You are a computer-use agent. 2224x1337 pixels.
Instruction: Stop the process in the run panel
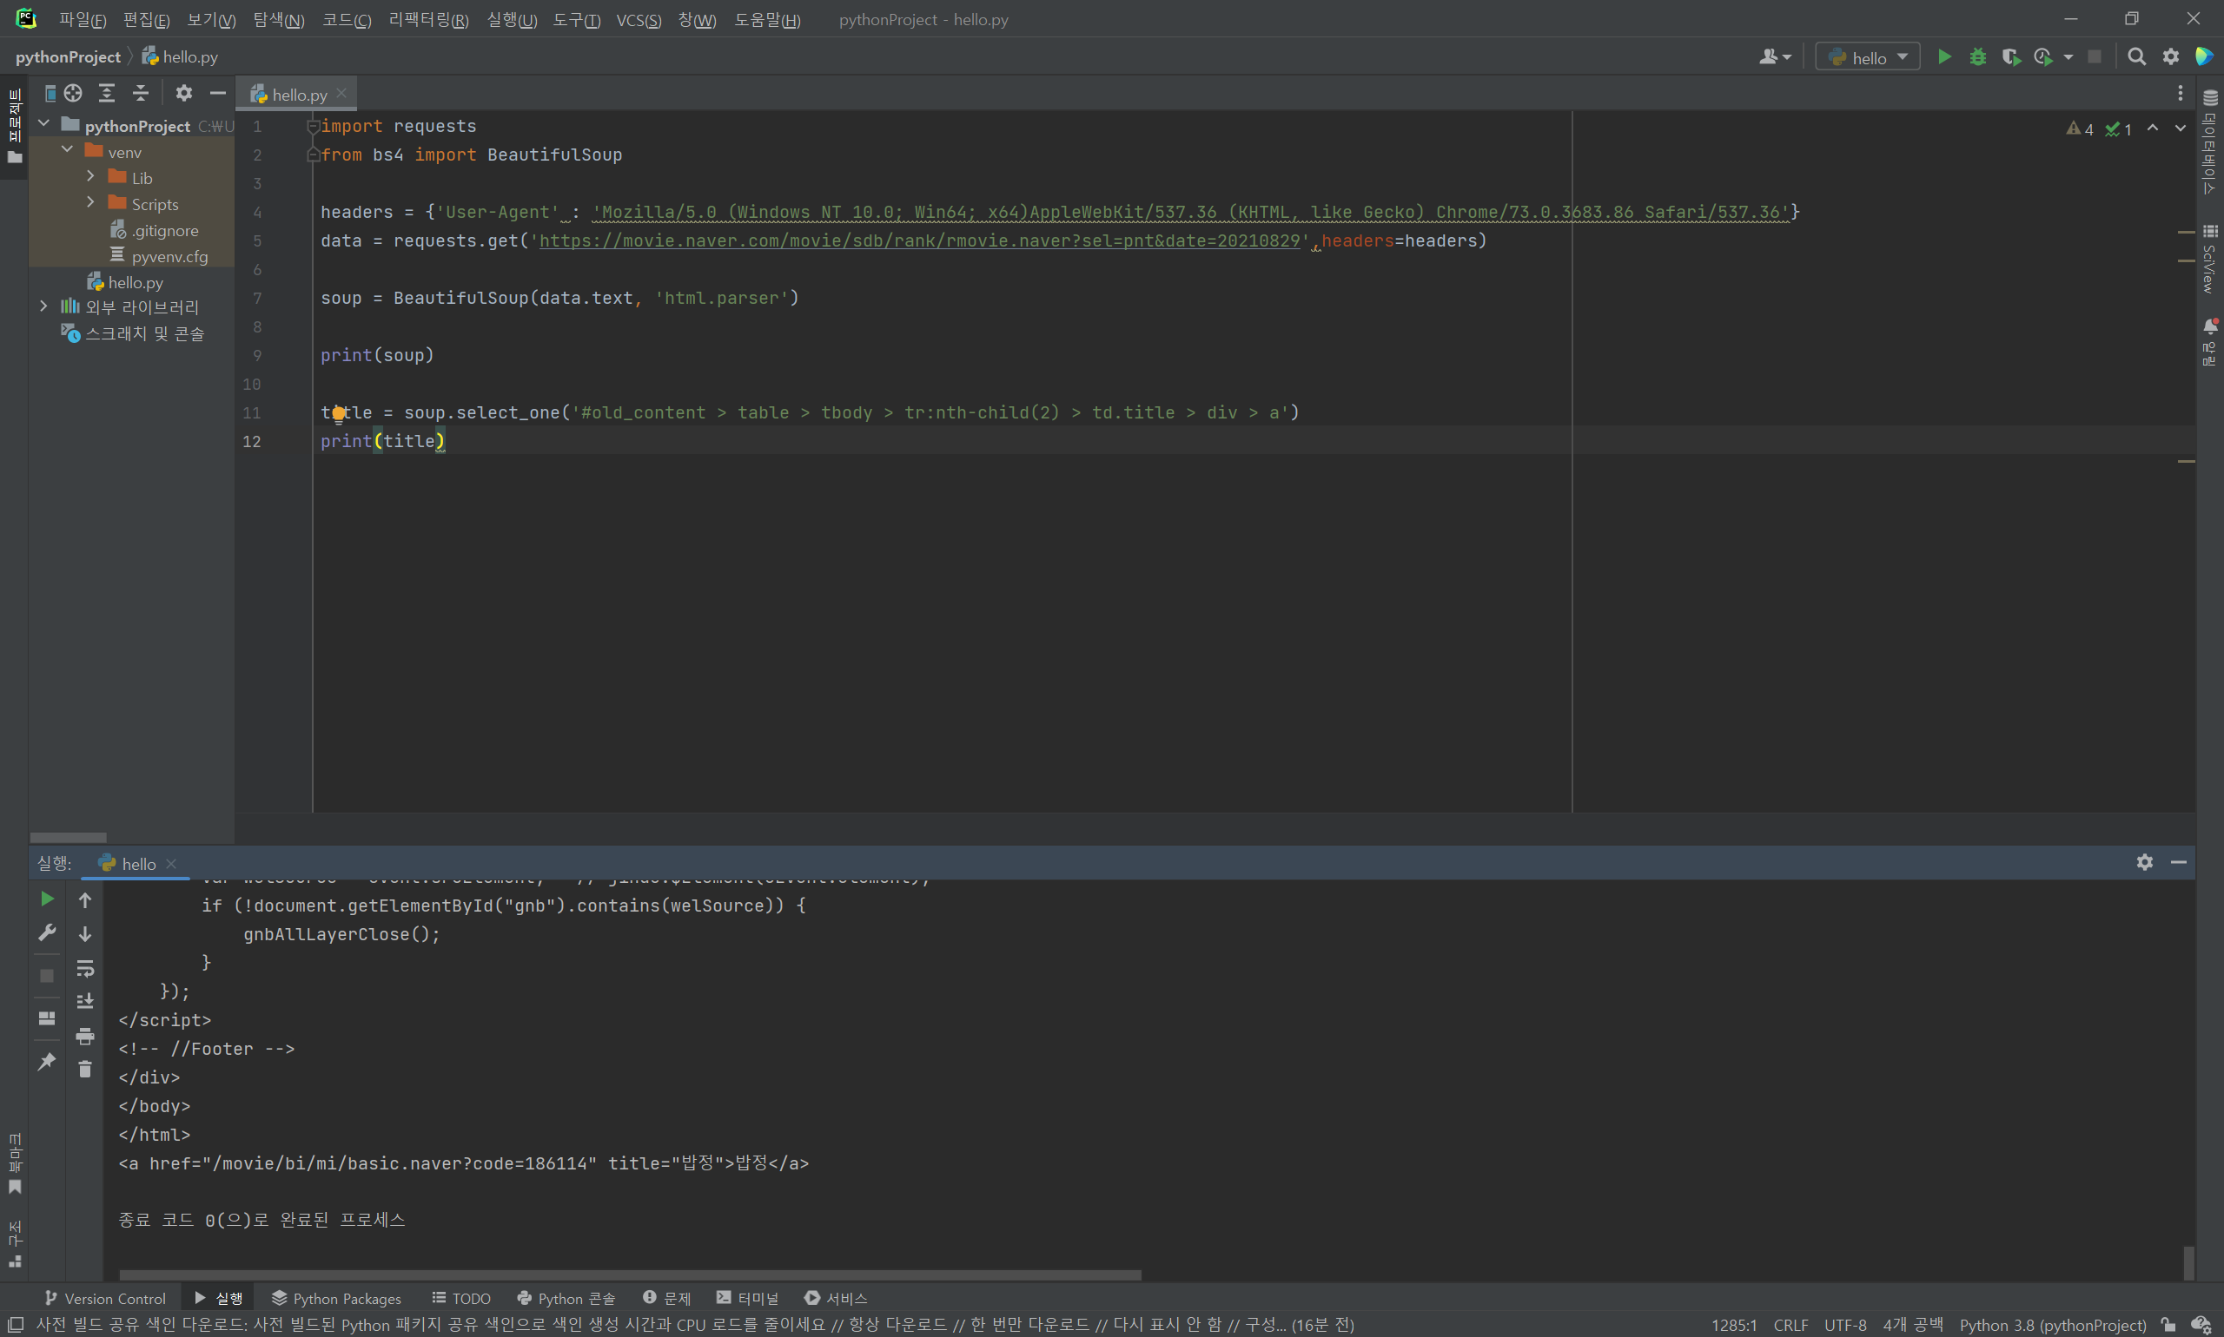(x=47, y=976)
